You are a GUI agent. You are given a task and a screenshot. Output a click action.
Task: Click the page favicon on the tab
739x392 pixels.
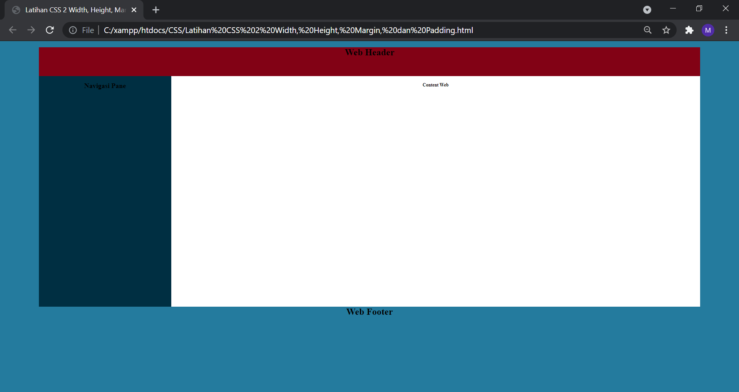[16, 10]
